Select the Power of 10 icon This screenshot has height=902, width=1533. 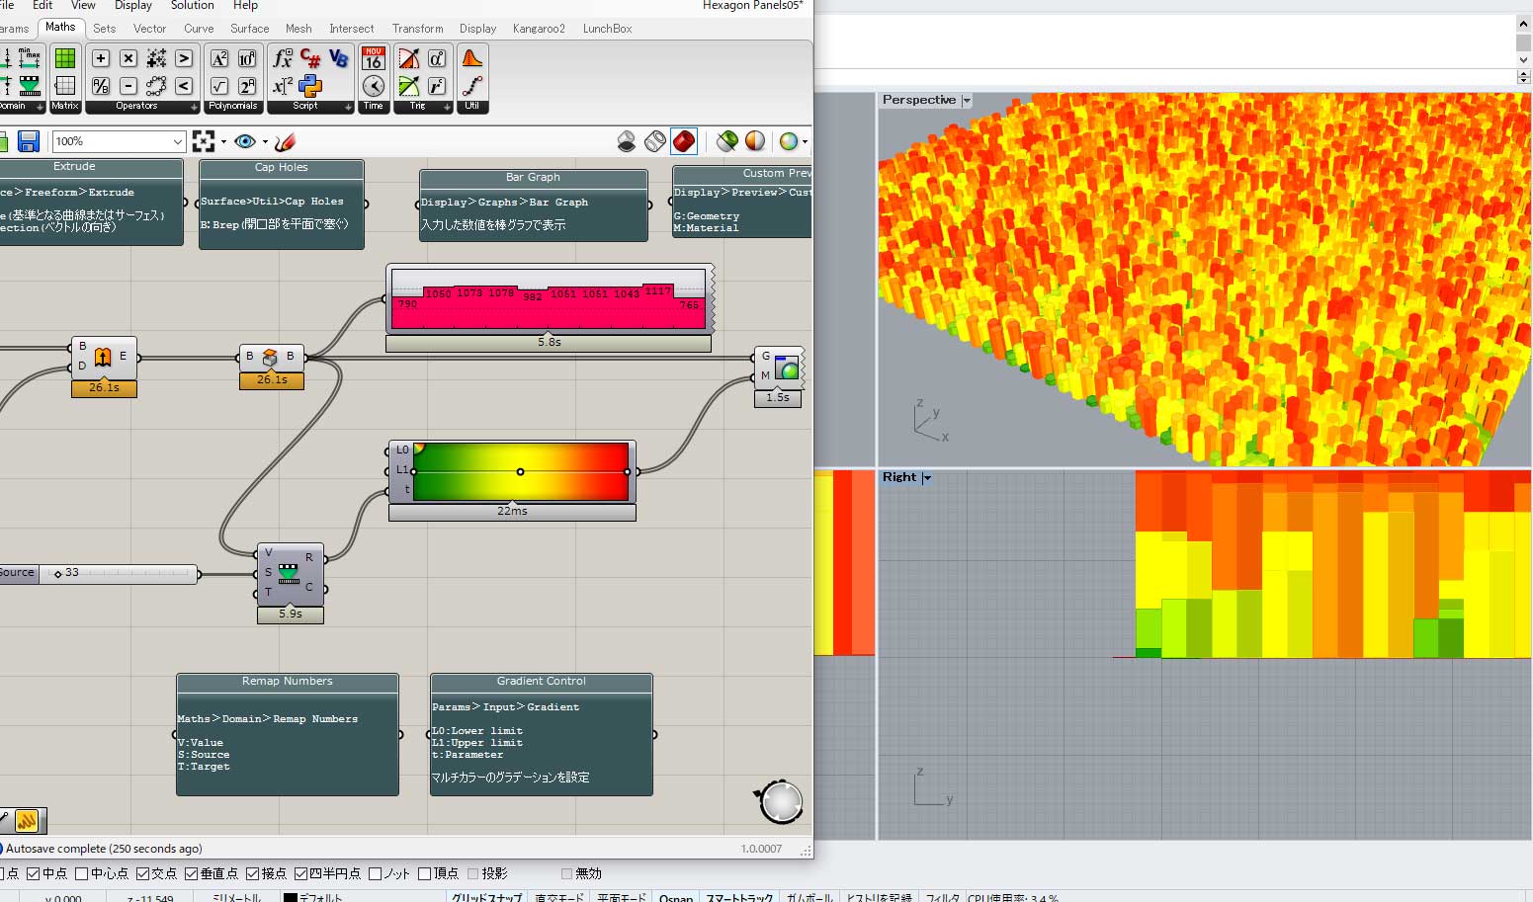pyautogui.click(x=247, y=58)
